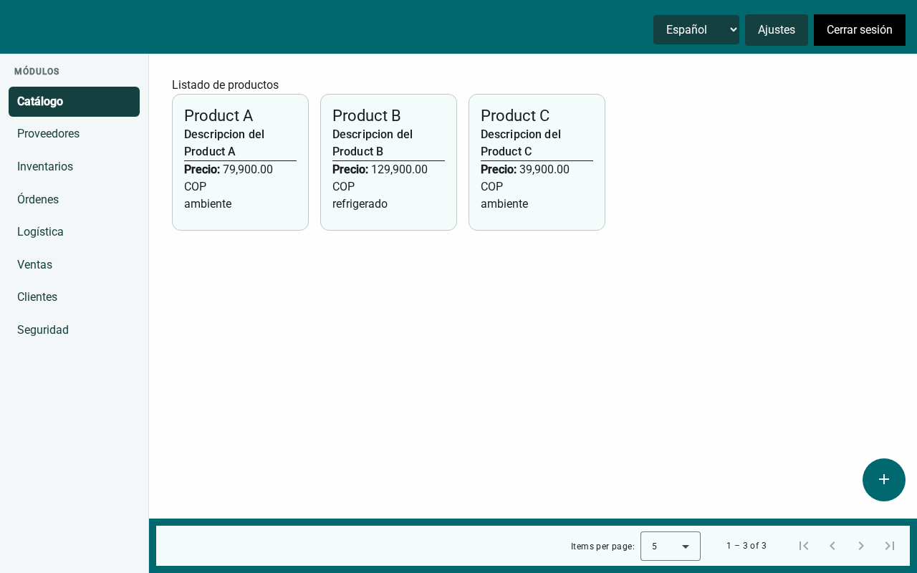Go to Logística section
Image resolution: width=917 pixels, height=573 pixels.
pyautogui.click(x=74, y=232)
